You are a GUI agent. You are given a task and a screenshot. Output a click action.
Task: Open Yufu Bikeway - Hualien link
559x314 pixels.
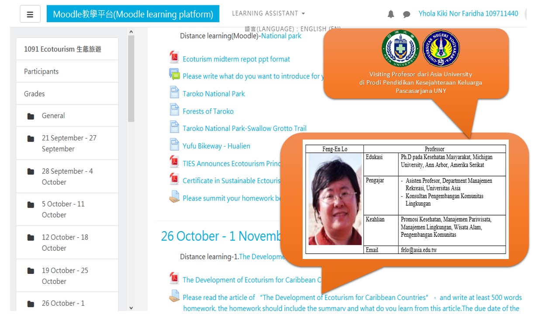(217, 146)
